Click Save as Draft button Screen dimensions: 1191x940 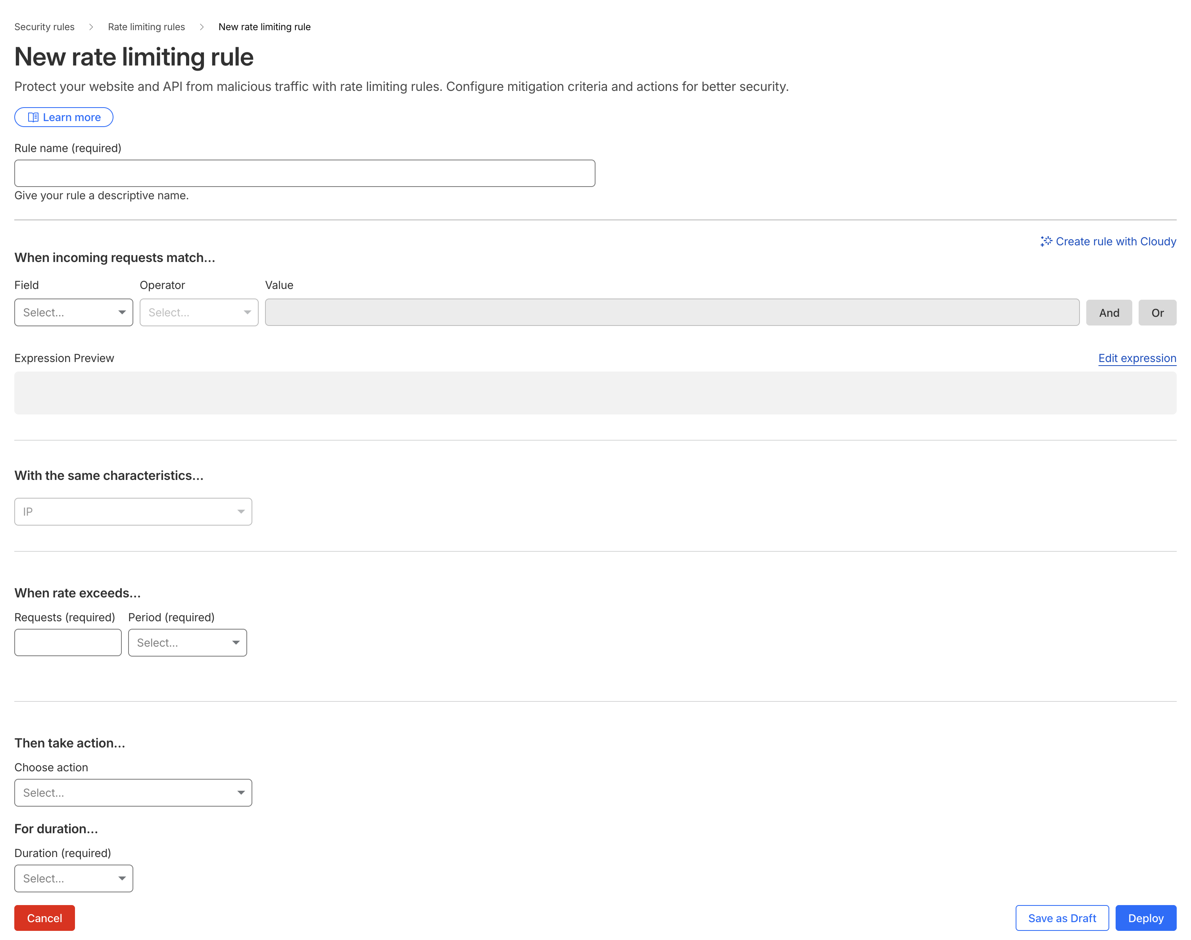tap(1062, 919)
